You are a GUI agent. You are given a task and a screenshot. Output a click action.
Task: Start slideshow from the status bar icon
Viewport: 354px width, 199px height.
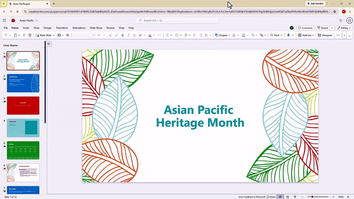coord(295,197)
